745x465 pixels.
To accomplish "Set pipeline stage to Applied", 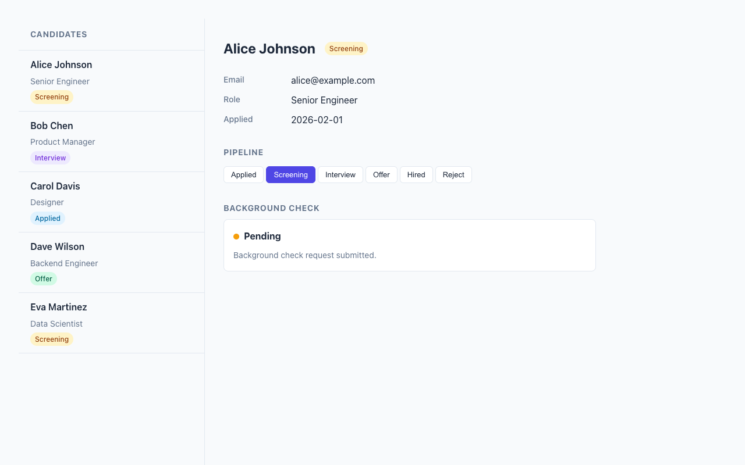I will pos(243,175).
